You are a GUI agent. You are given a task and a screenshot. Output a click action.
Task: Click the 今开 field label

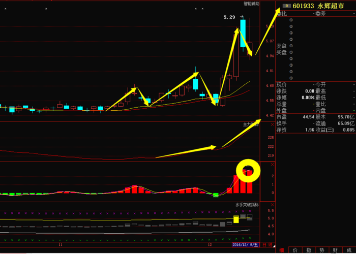[320, 85]
